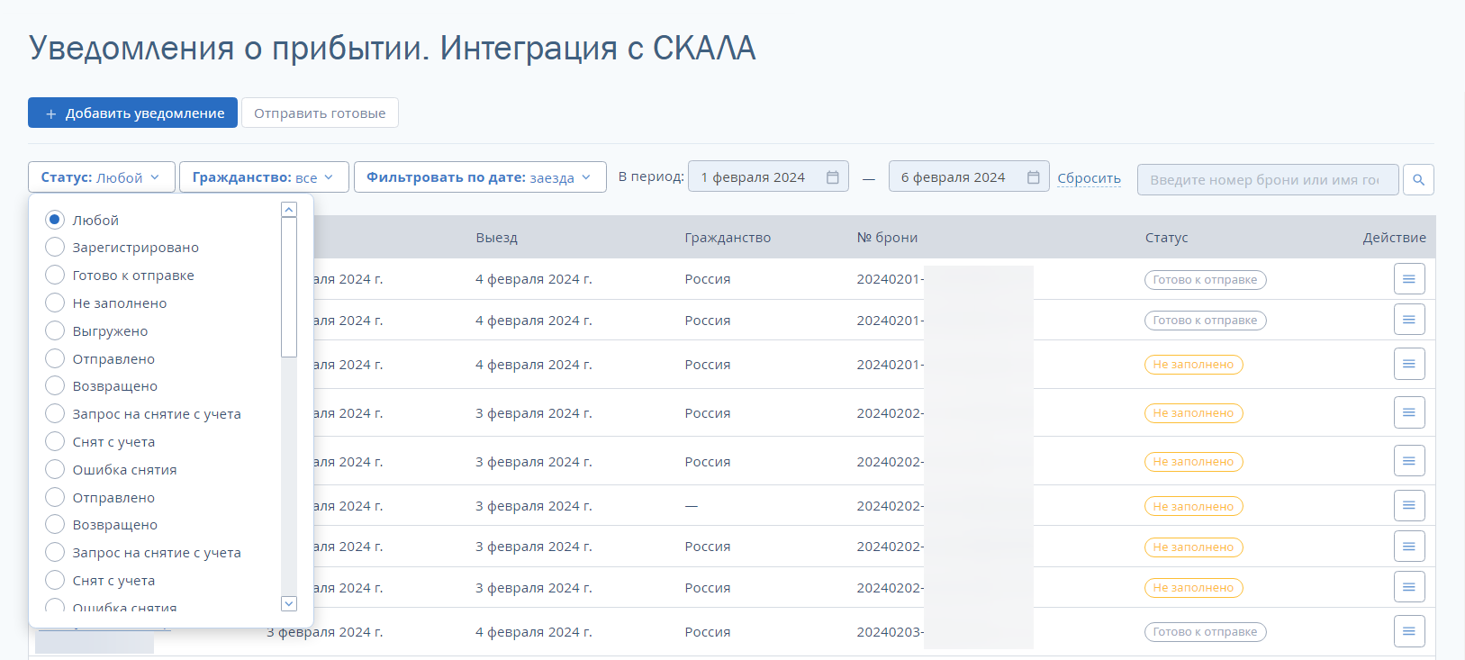Click down arrow of status list scrollbar
Screen dimensions: 1465x660
[289, 603]
